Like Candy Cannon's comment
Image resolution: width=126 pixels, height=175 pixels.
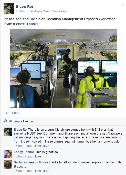click(x=38, y=156)
